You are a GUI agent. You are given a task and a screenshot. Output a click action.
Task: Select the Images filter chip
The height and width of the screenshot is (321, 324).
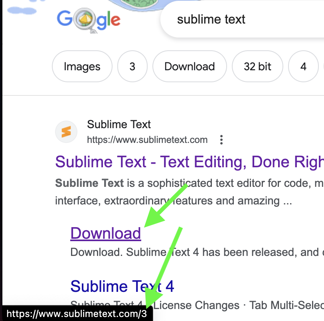point(82,66)
